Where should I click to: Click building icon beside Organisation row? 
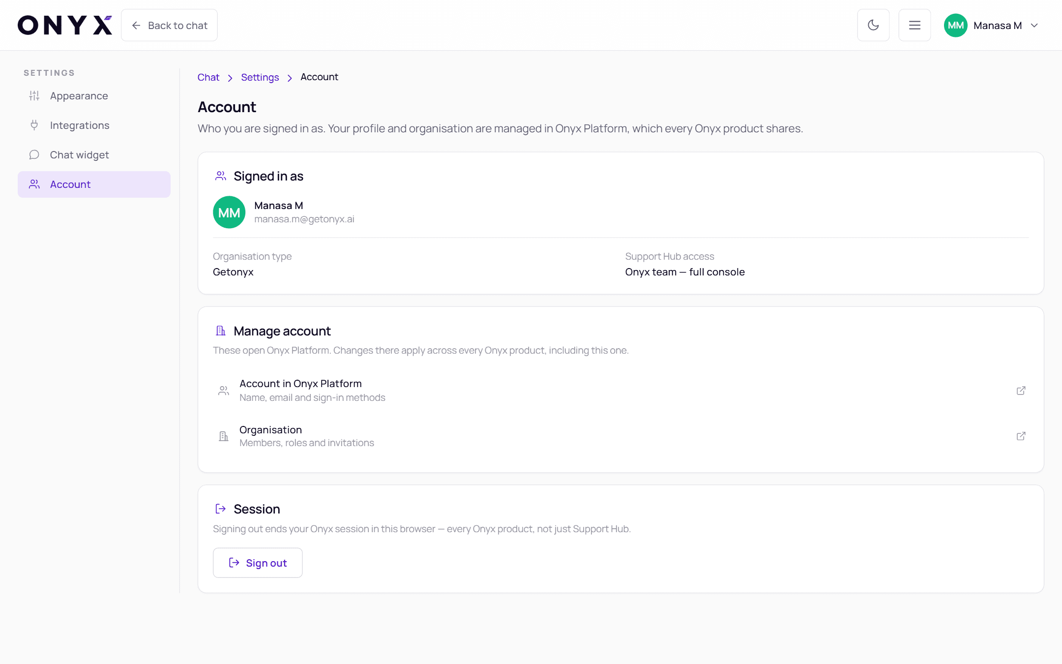[x=224, y=436]
